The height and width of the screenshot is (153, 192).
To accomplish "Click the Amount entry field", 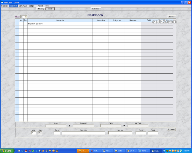I will pos(120,133).
